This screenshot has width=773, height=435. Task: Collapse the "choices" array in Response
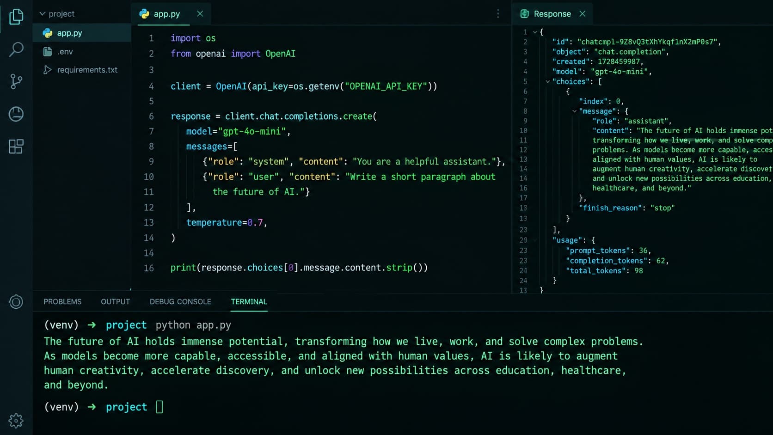pos(548,81)
